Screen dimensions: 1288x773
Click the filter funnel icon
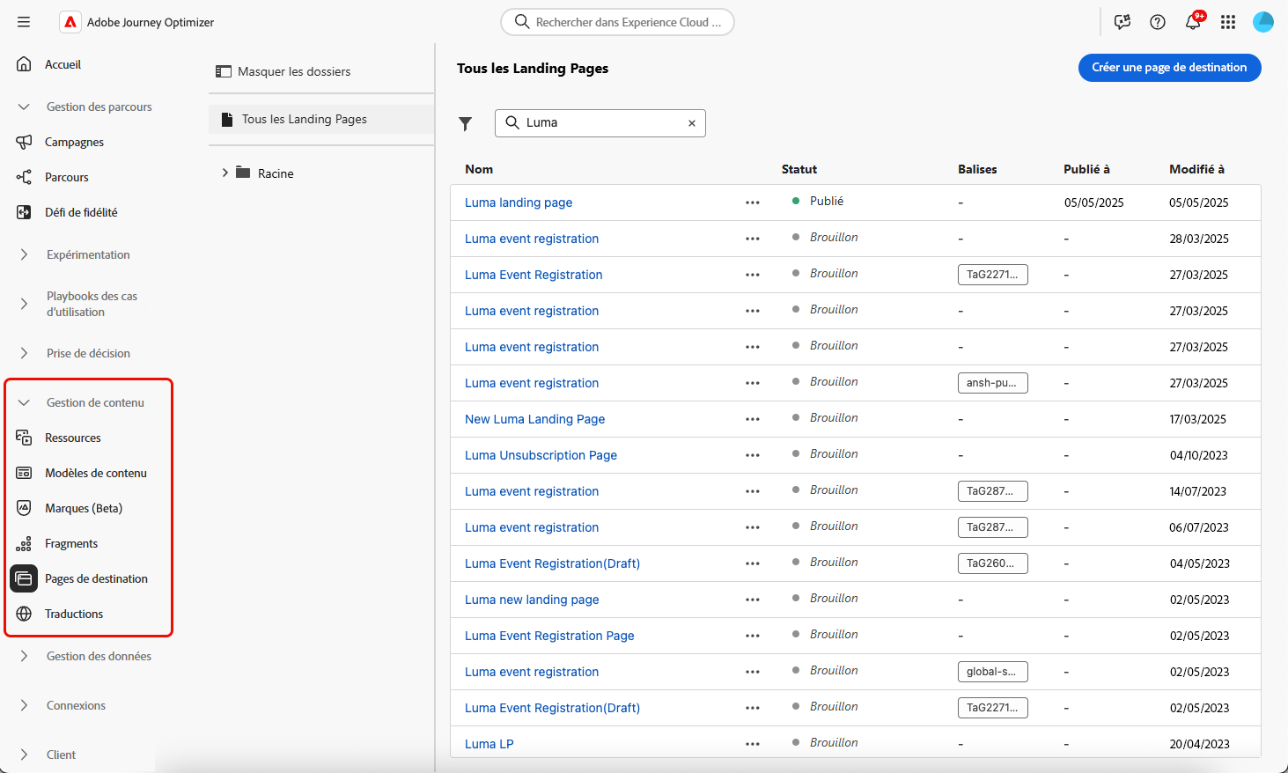pyautogui.click(x=466, y=124)
